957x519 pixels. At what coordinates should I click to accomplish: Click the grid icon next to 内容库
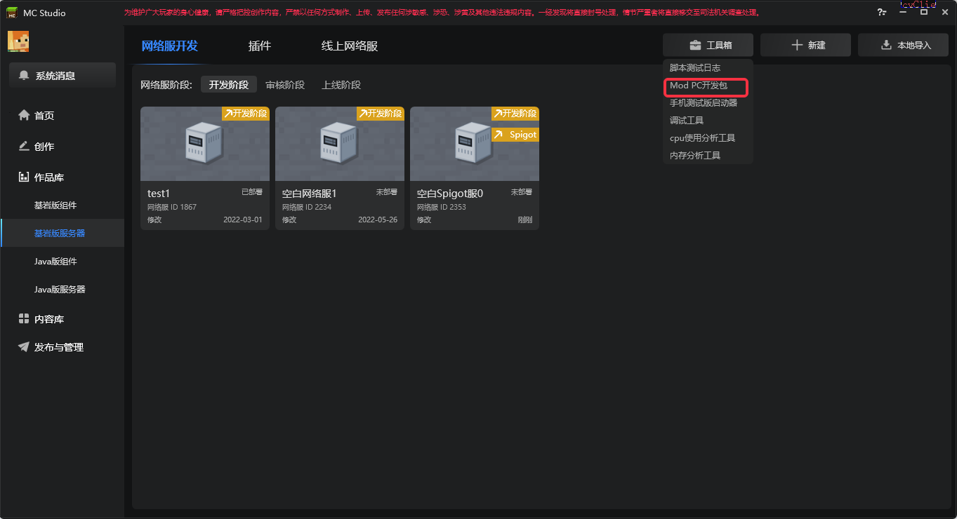24,318
